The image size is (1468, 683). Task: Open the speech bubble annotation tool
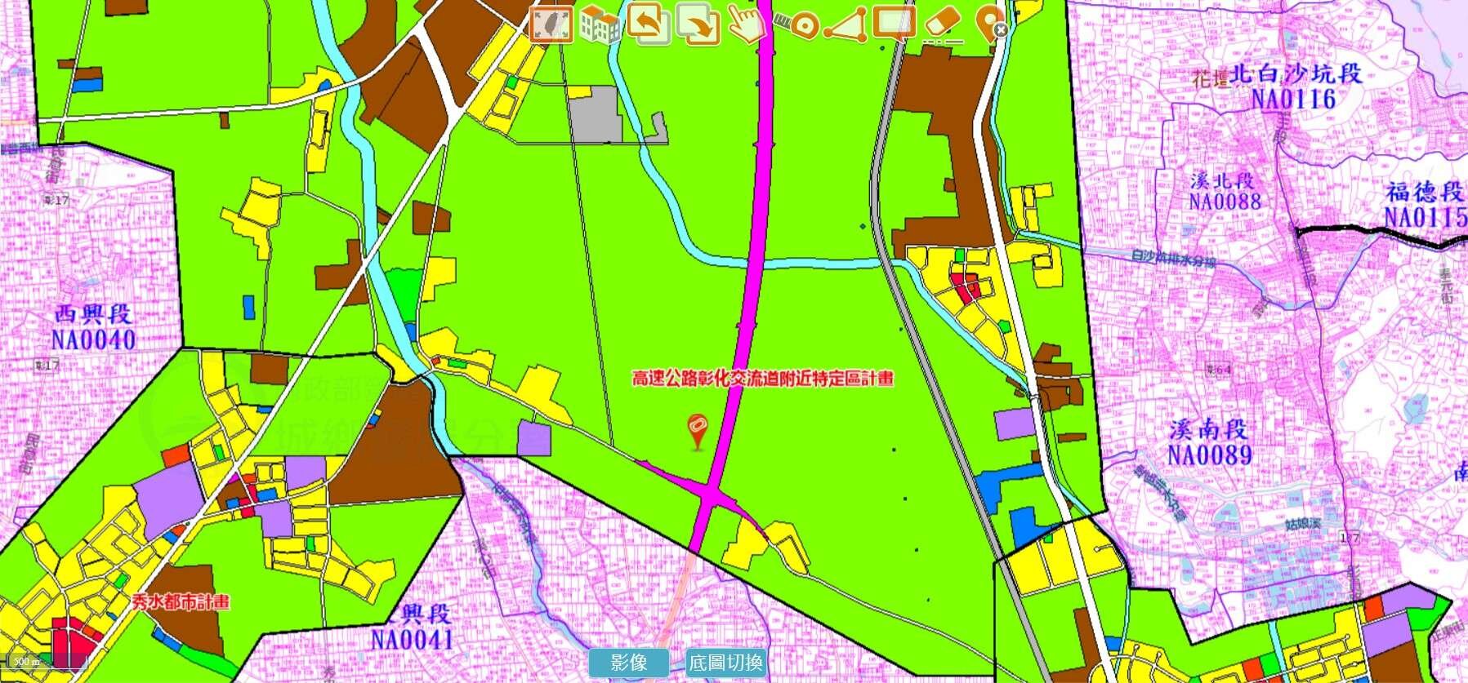point(893,23)
